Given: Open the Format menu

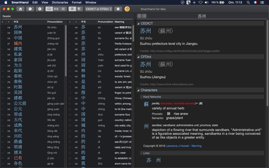Looking at the screenshot, I should click(x=77, y=2).
